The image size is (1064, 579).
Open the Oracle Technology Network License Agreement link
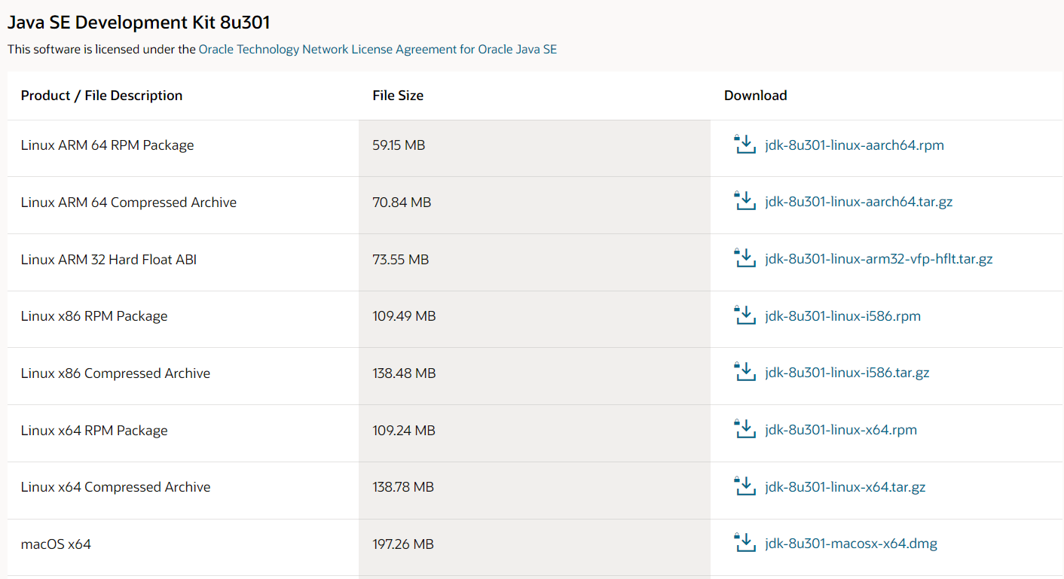click(x=378, y=50)
